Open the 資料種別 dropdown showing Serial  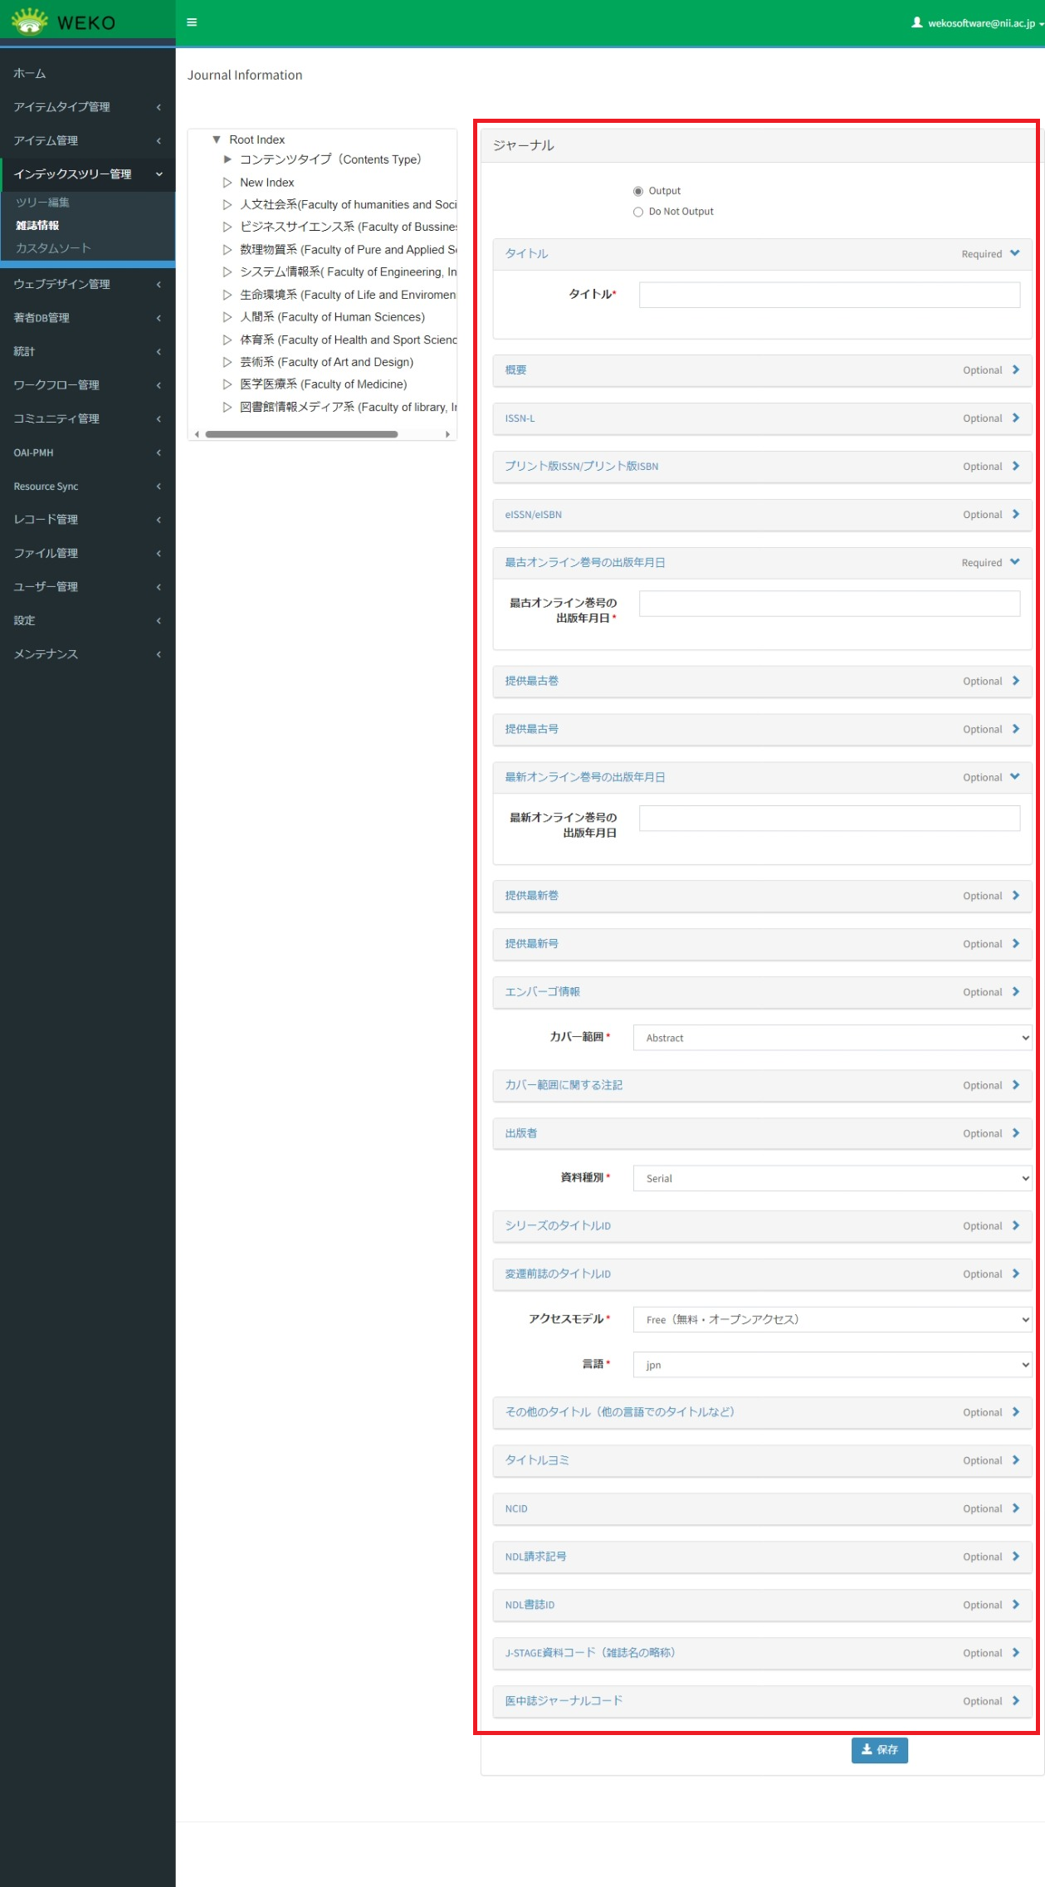[x=832, y=1178]
